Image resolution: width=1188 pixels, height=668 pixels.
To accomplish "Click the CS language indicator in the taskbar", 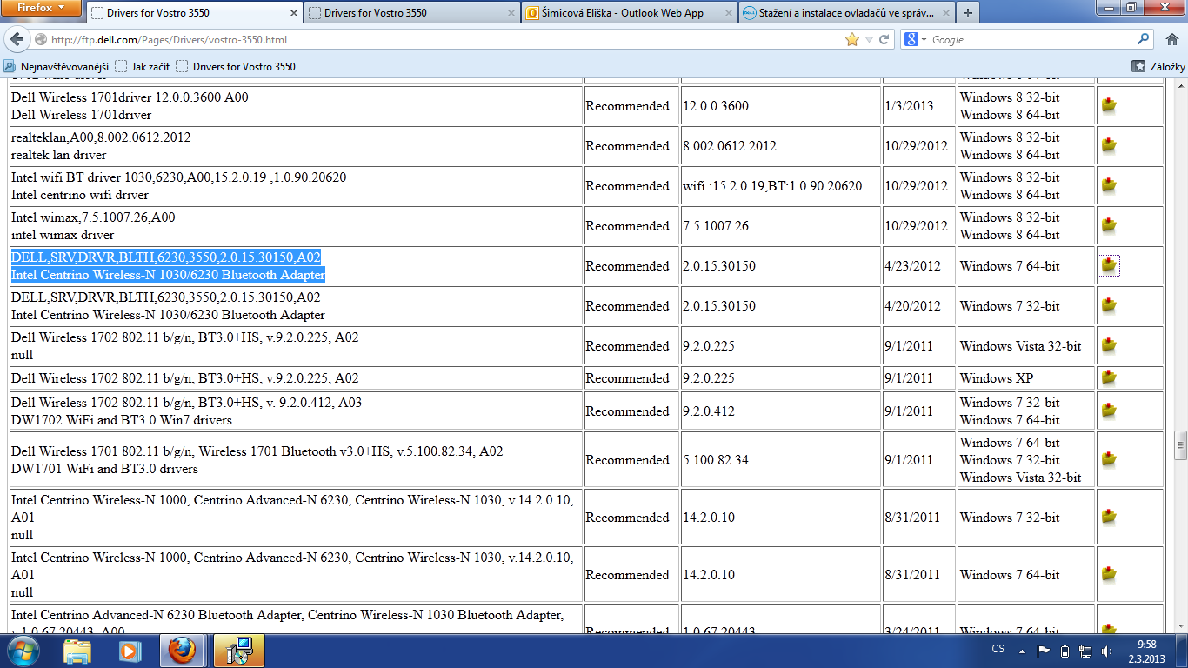I will [998, 650].
